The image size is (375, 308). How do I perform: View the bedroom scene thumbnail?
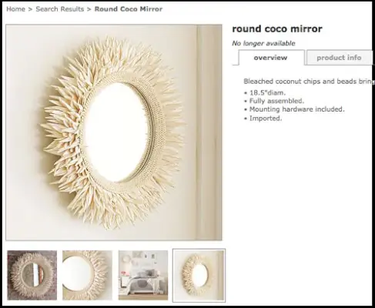point(143,275)
